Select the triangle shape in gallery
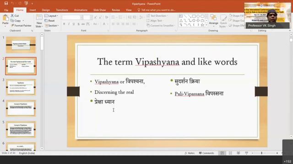Screen dimensions: 293x164 click(181, 20)
